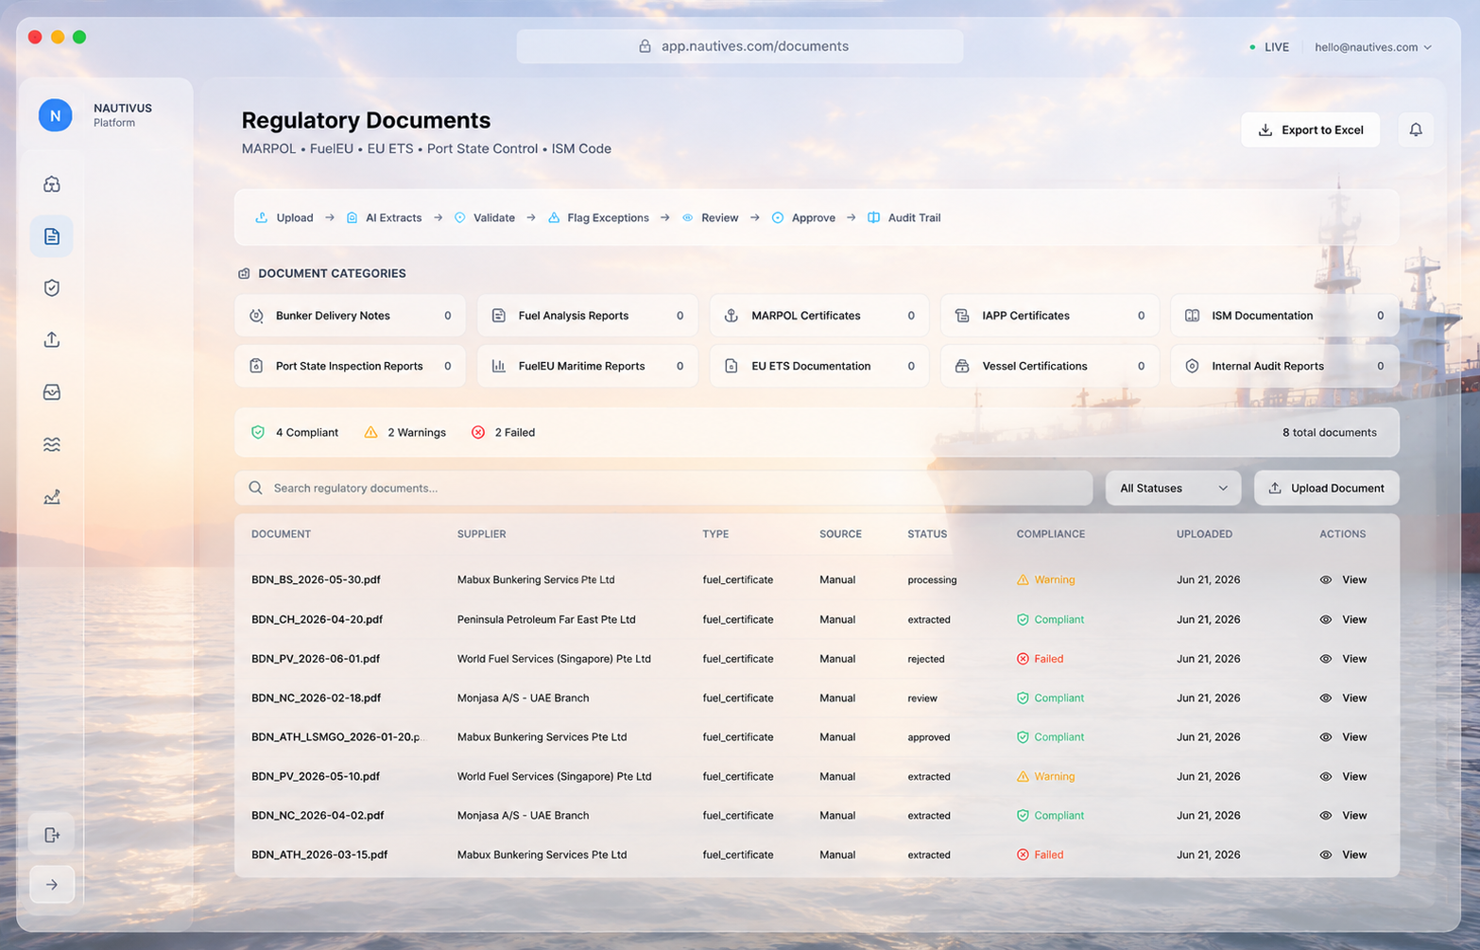Click eye icon for BDN_BS_2026-05-30.pdf
The image size is (1480, 950).
click(x=1326, y=580)
